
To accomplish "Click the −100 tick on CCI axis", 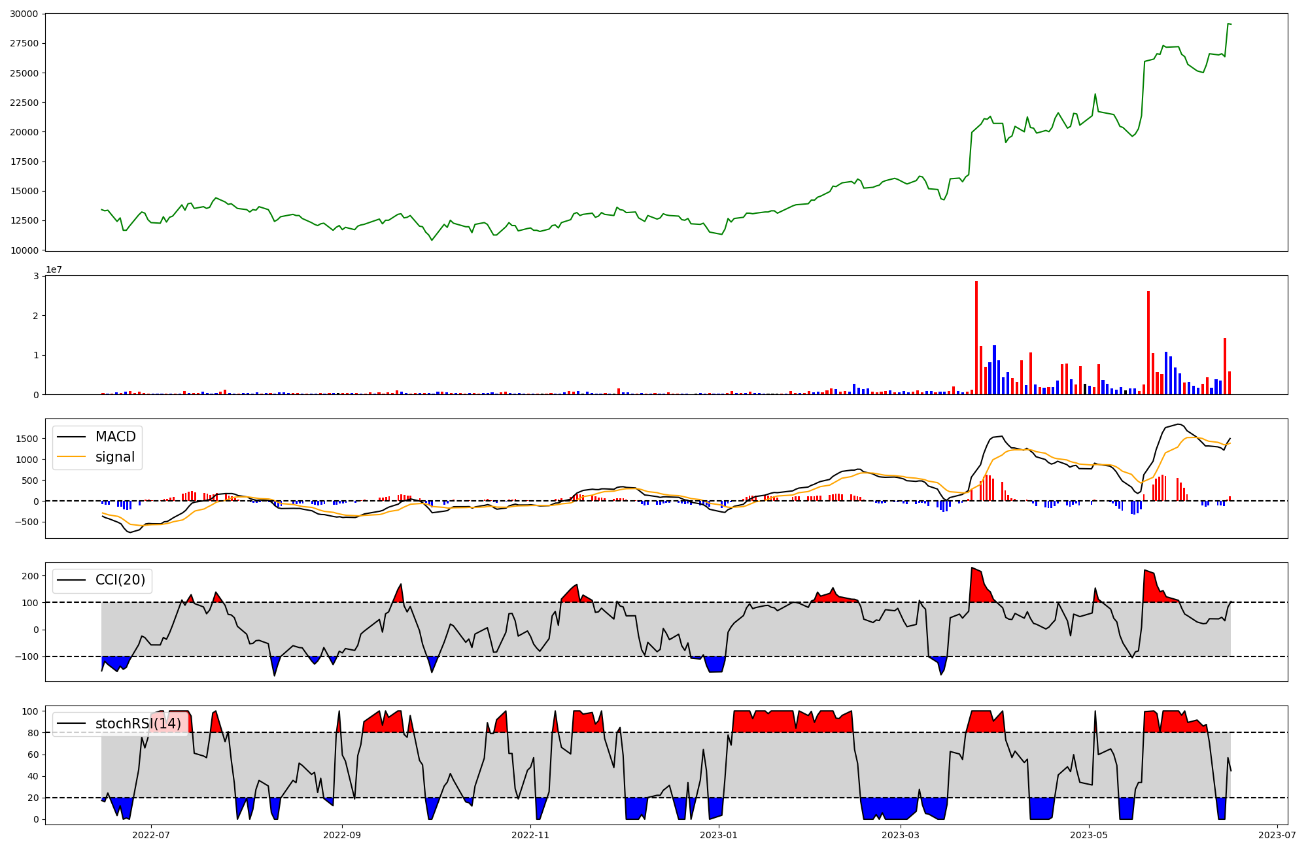I will (x=27, y=656).
